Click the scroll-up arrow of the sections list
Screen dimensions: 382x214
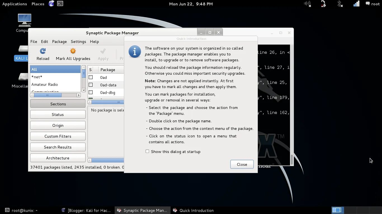coord(84,67)
